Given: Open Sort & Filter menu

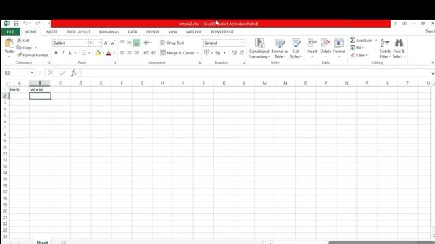Looking at the screenshot, I should [x=385, y=48].
